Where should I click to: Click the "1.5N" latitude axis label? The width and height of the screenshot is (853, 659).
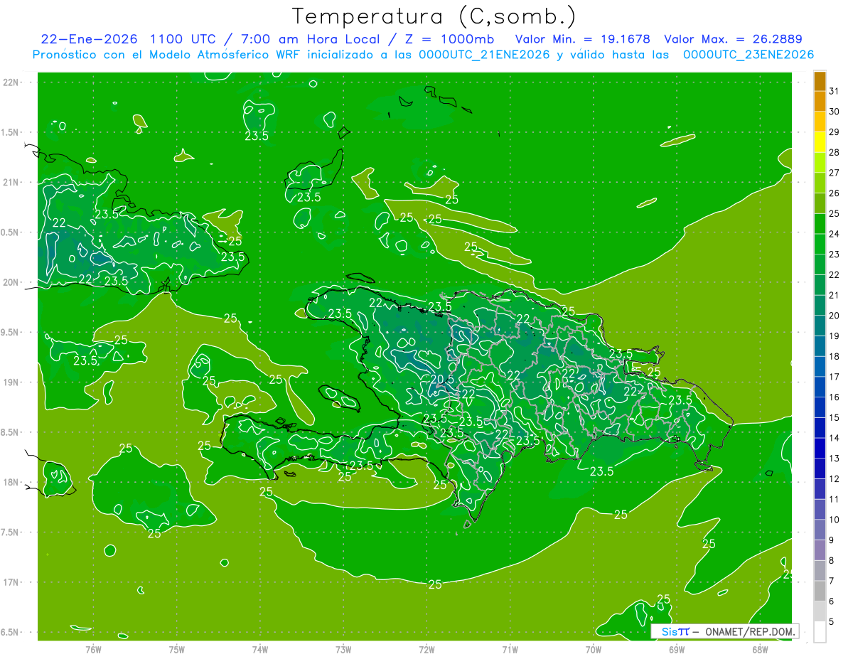pos(10,132)
